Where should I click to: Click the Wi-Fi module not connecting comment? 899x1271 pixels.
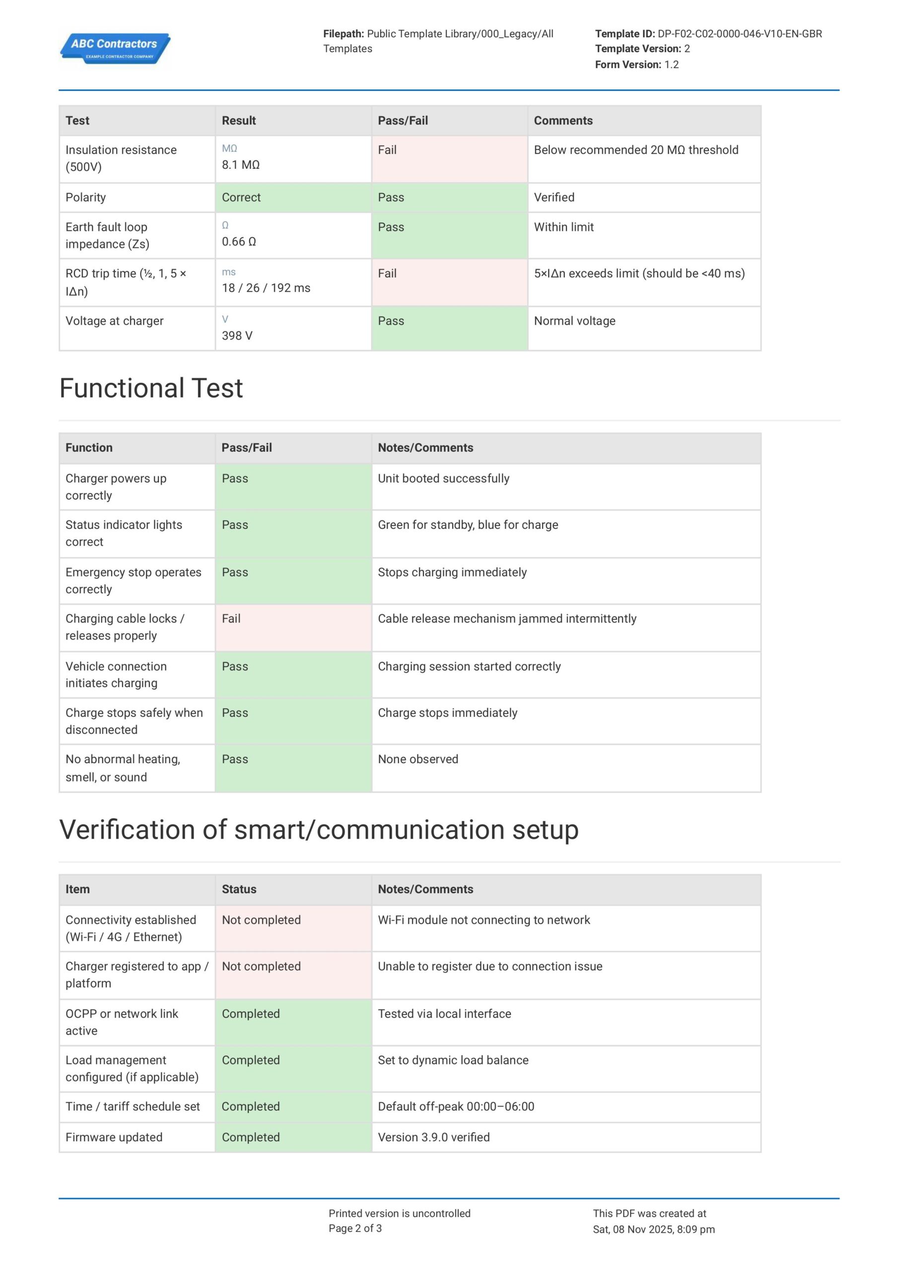484,920
